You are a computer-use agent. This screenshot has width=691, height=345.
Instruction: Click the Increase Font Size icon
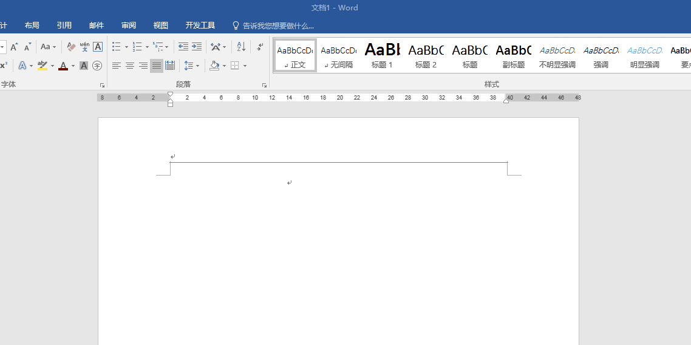(x=14, y=47)
